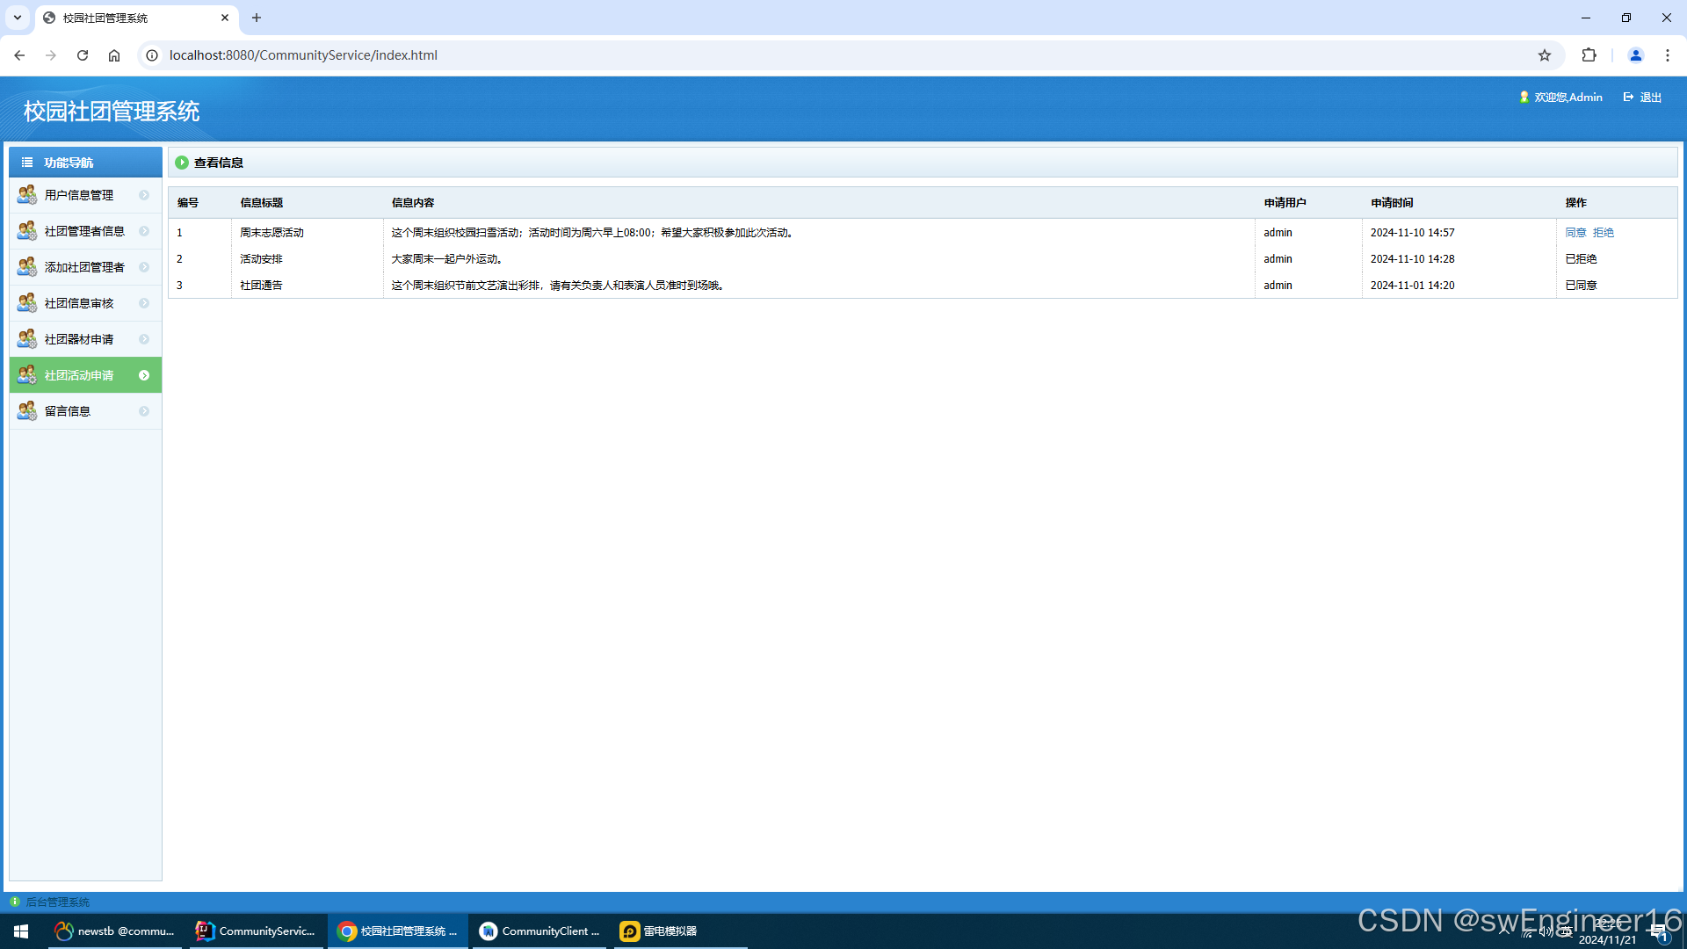Image resolution: width=1687 pixels, height=949 pixels.
Task: Open the browser extensions puzzle icon
Action: (x=1589, y=55)
